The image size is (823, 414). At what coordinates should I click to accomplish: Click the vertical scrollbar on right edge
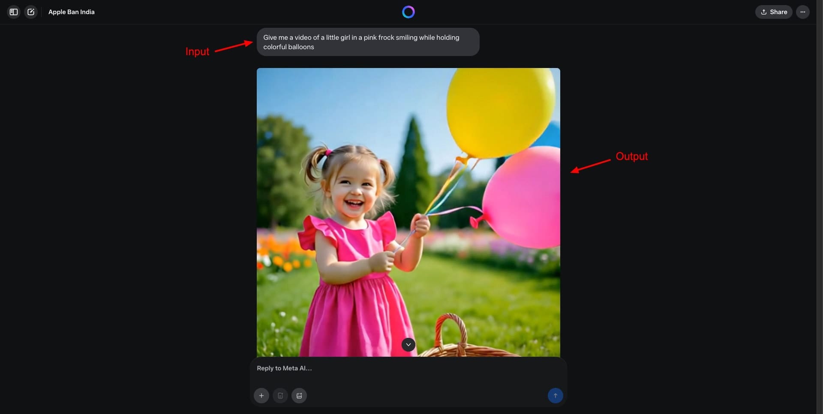click(819, 205)
